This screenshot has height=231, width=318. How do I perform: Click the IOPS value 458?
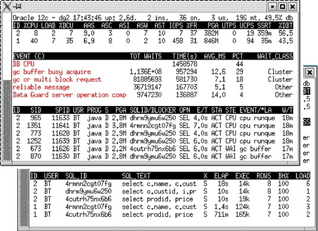[x=177, y=41]
